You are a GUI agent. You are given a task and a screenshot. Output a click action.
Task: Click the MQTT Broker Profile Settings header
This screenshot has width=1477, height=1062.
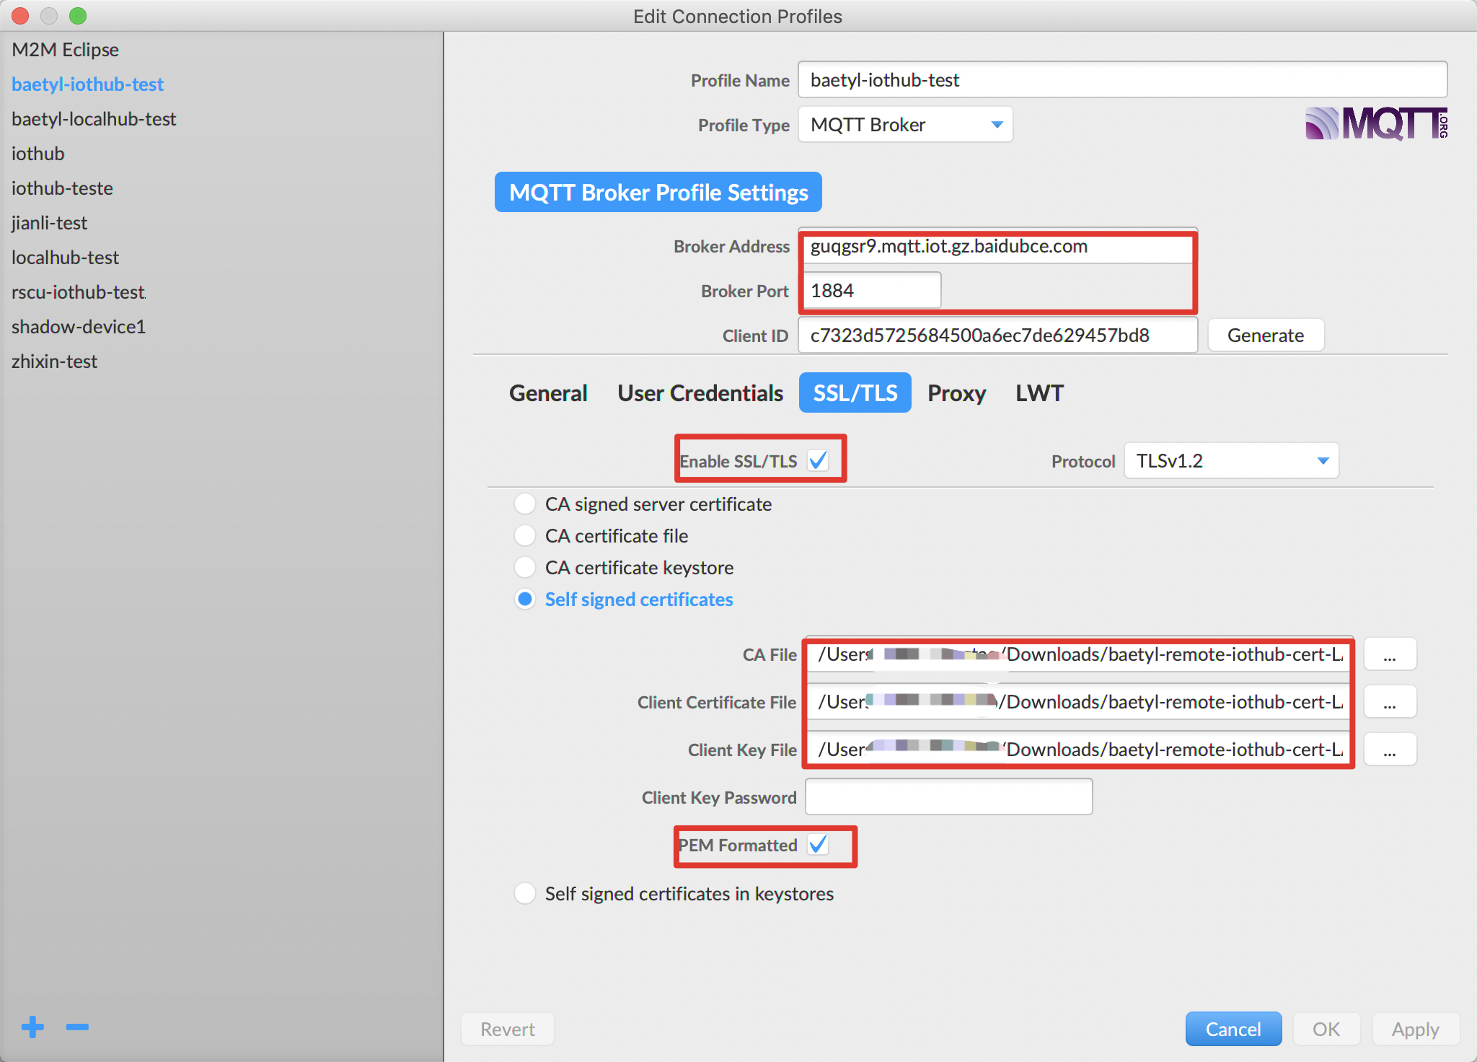[658, 192]
